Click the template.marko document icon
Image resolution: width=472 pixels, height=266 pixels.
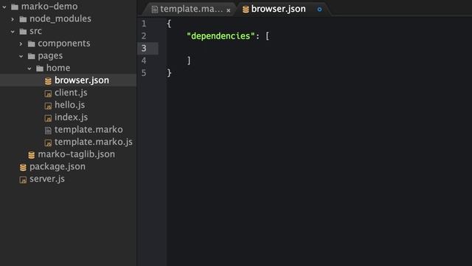tap(48, 130)
